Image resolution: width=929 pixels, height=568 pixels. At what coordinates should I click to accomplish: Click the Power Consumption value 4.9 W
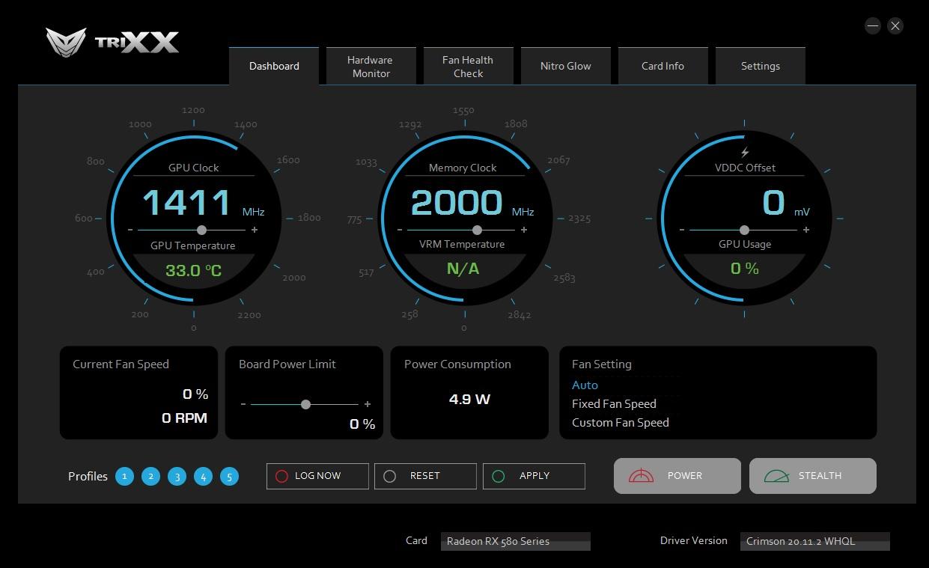coord(469,400)
